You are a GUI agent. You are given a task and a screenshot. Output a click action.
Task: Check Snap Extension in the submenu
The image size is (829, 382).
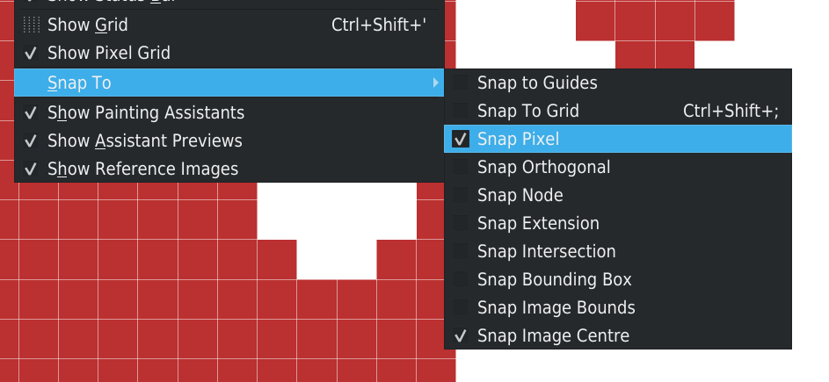click(460, 224)
